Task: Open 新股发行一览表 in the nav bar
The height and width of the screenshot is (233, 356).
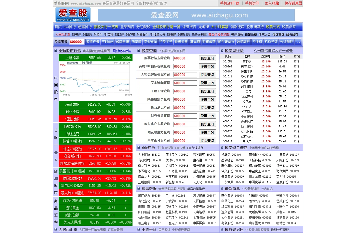Action: [106, 27]
